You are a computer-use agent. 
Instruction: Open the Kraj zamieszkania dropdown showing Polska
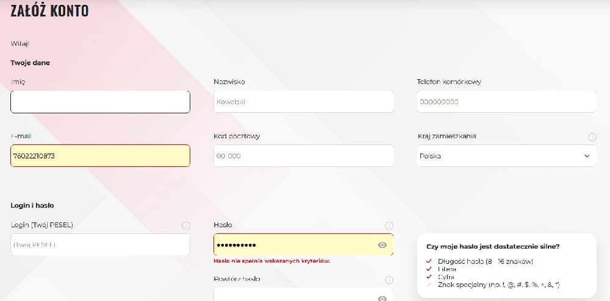(x=506, y=156)
